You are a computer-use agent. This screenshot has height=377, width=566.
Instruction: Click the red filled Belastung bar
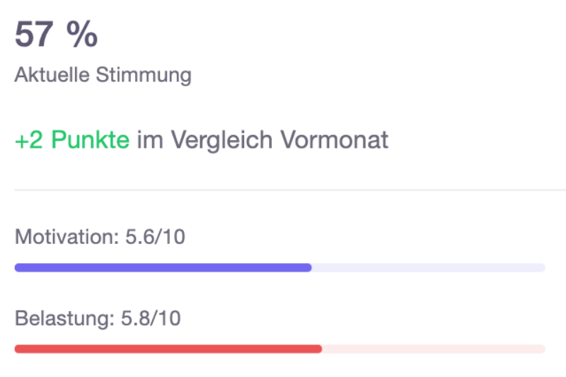168,349
